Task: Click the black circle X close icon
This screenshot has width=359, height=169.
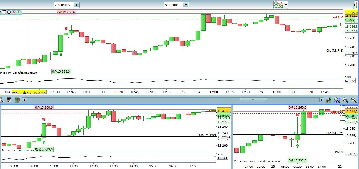Action: [x=9, y=12]
